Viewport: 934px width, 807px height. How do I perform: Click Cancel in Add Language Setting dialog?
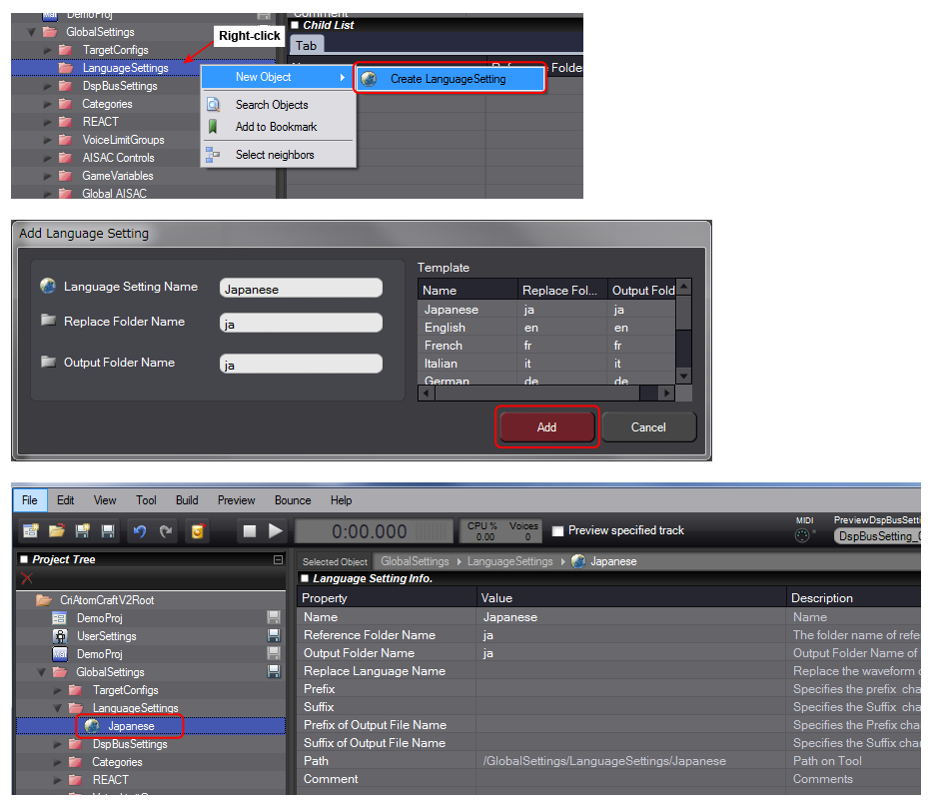pos(648,427)
